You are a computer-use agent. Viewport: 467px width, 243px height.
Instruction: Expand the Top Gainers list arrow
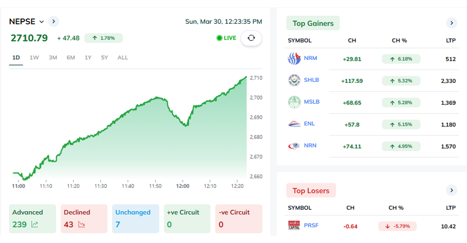click(452, 23)
